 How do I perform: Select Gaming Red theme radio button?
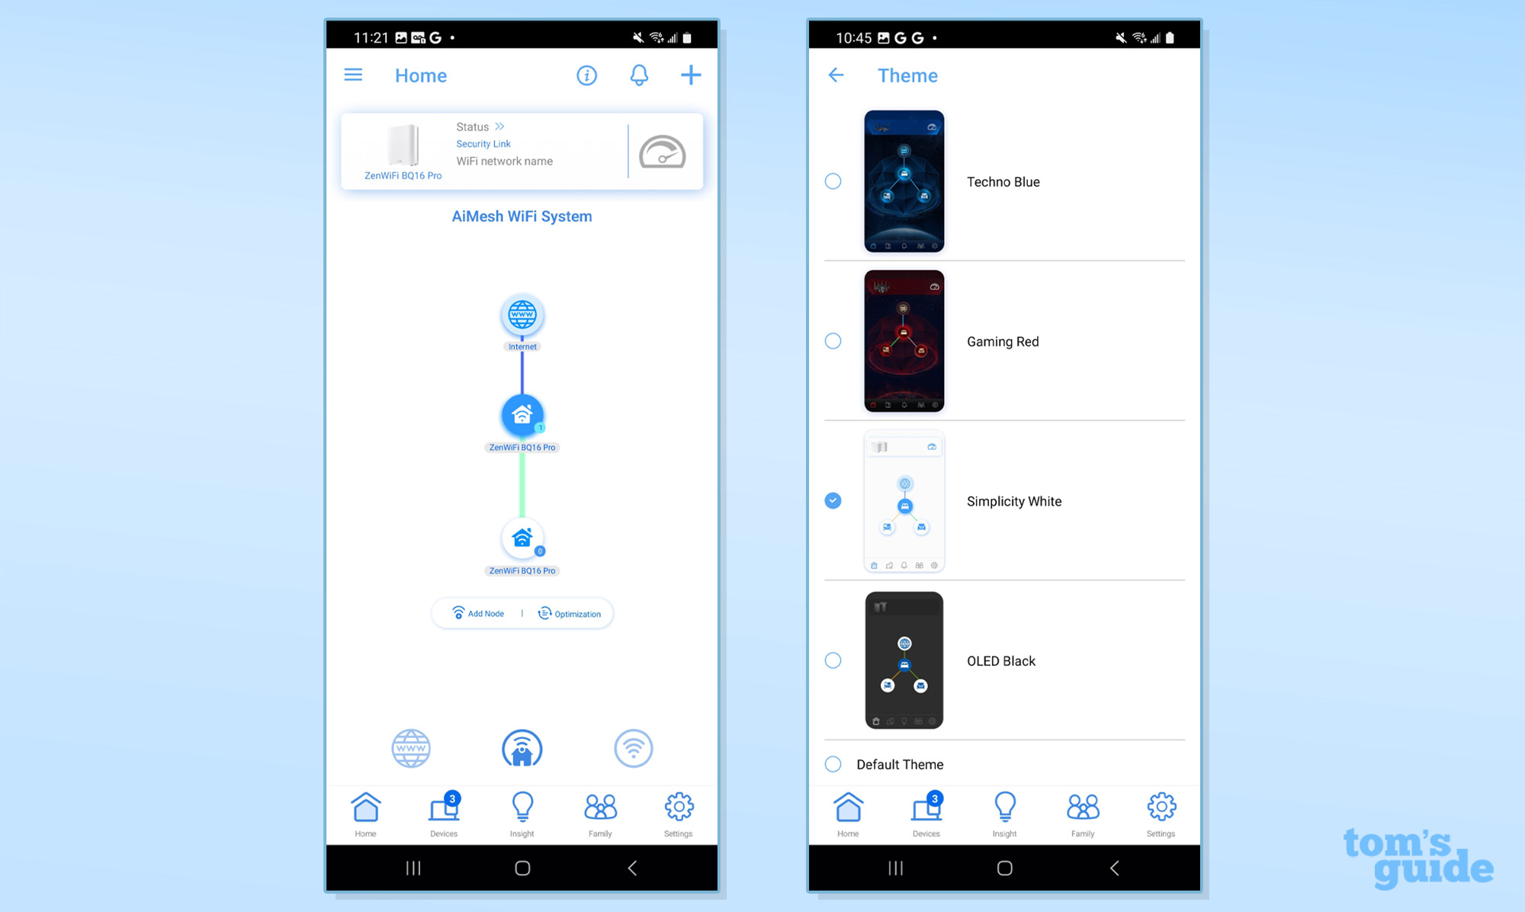tap(833, 340)
